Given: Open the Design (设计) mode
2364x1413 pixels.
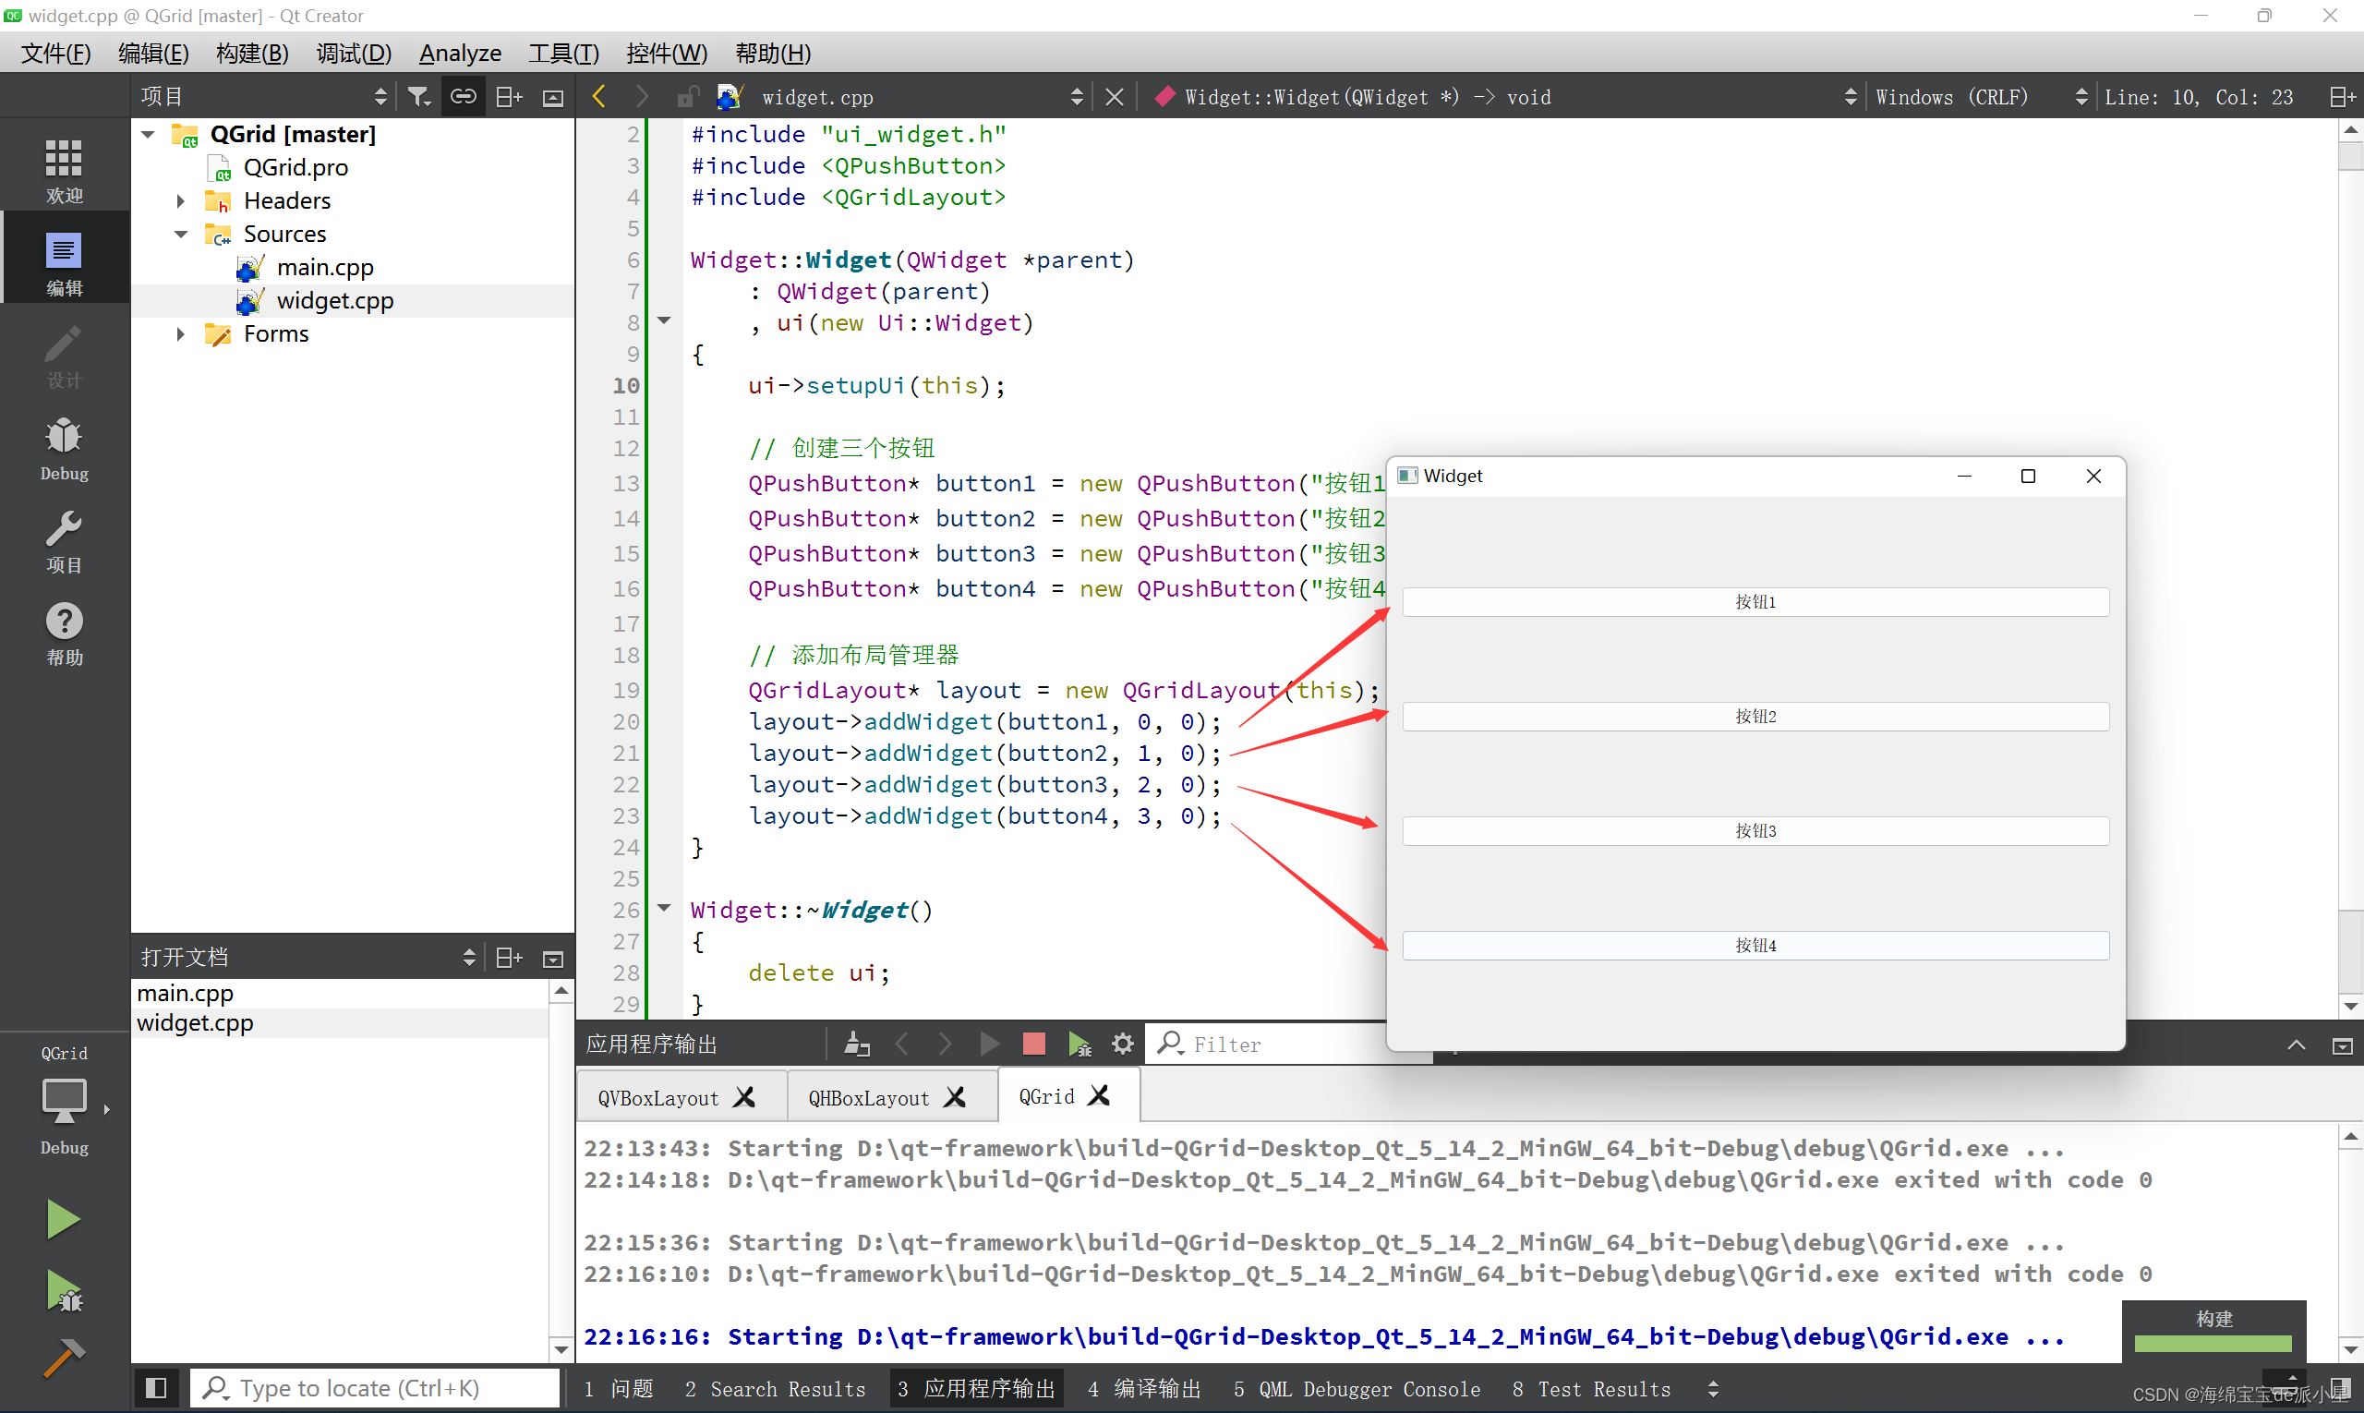Looking at the screenshot, I should pyautogui.click(x=64, y=357).
